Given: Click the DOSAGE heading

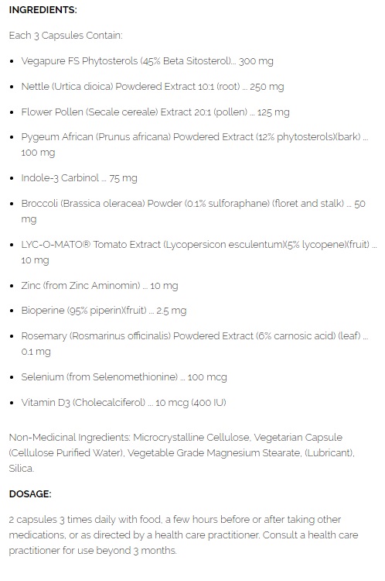Looking at the screenshot, I should (x=30, y=494).
